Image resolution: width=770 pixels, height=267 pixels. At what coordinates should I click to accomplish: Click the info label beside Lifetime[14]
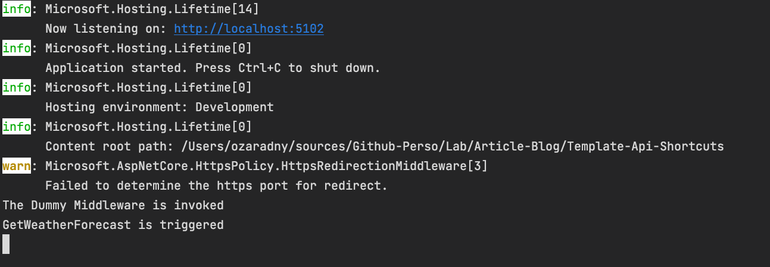pos(16,9)
